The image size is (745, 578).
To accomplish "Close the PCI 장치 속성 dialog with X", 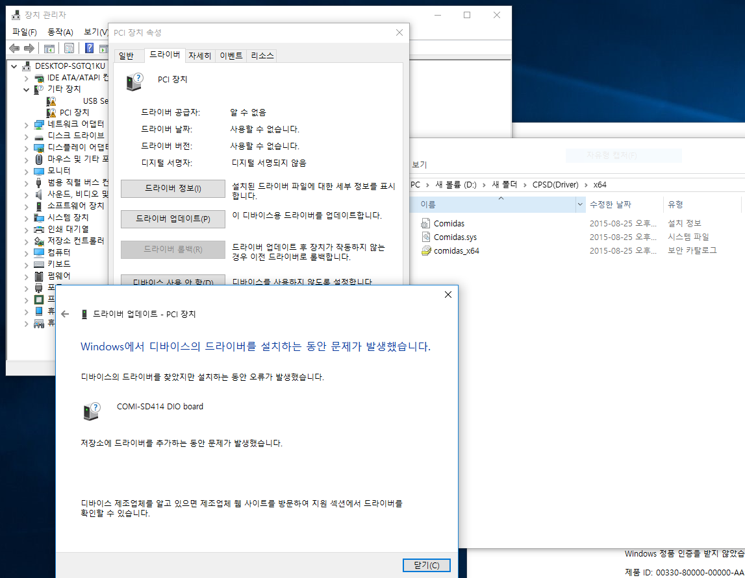I will 399,32.
